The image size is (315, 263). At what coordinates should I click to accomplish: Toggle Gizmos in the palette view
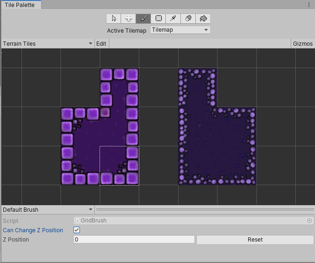click(302, 44)
